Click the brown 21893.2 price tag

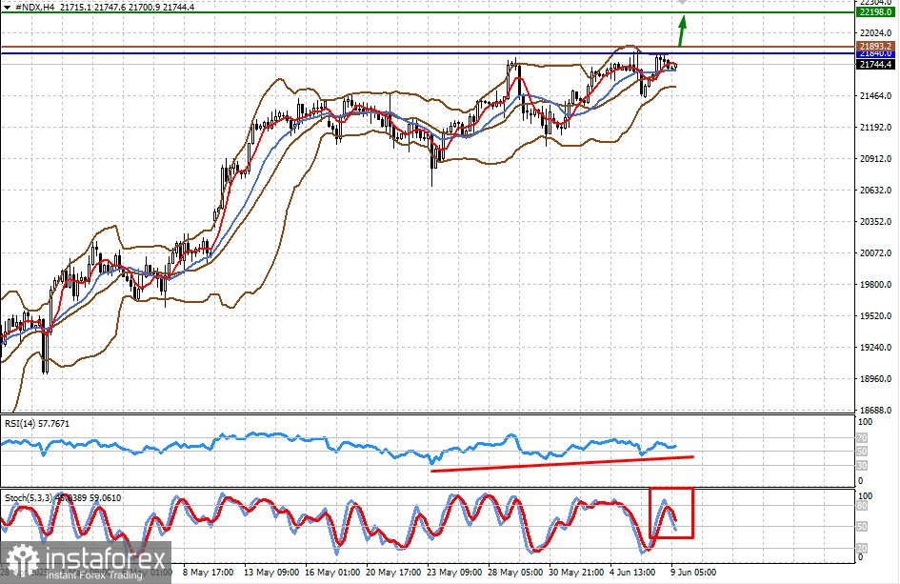[x=874, y=46]
